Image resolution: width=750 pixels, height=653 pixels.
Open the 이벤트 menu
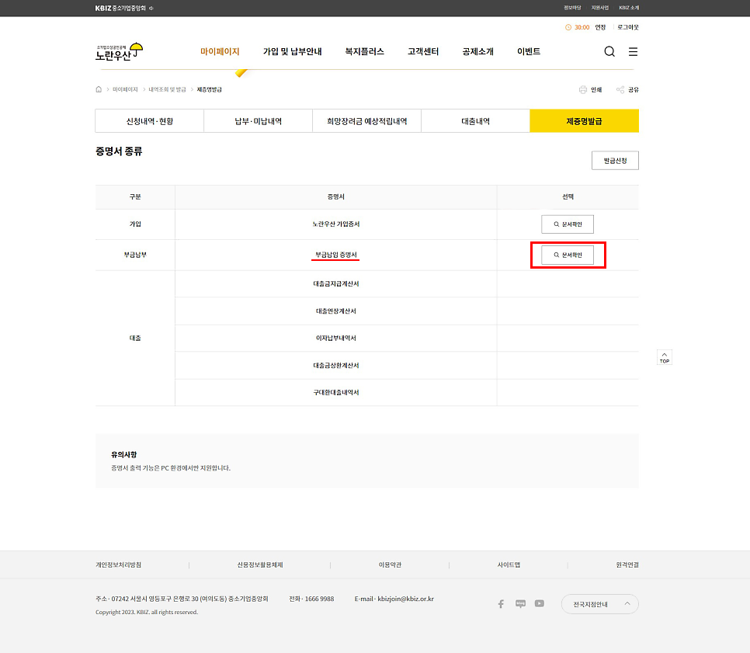coord(529,52)
